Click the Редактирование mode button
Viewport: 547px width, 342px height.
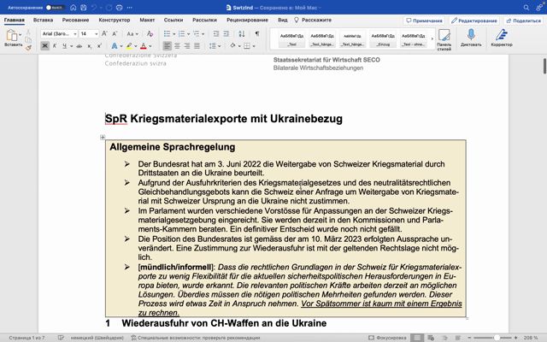pos(474,21)
